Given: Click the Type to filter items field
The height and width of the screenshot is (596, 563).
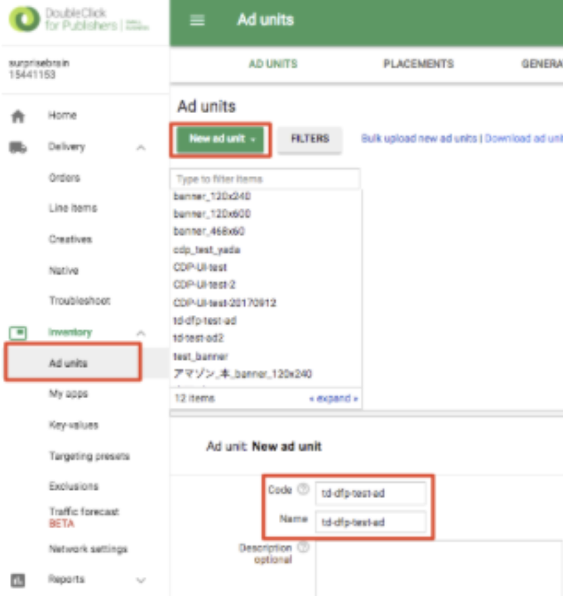Looking at the screenshot, I should (265, 179).
